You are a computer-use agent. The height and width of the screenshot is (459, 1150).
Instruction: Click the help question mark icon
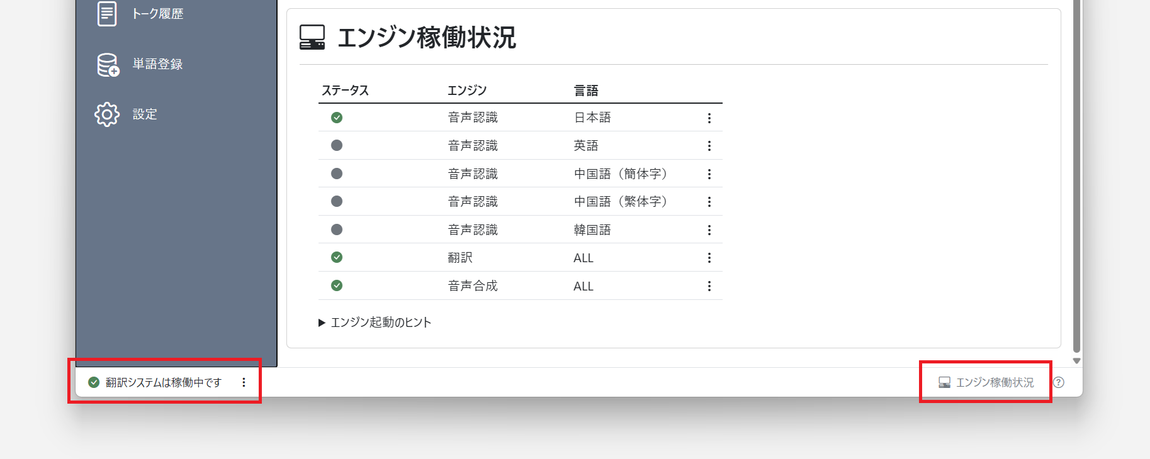pyautogui.click(x=1059, y=382)
